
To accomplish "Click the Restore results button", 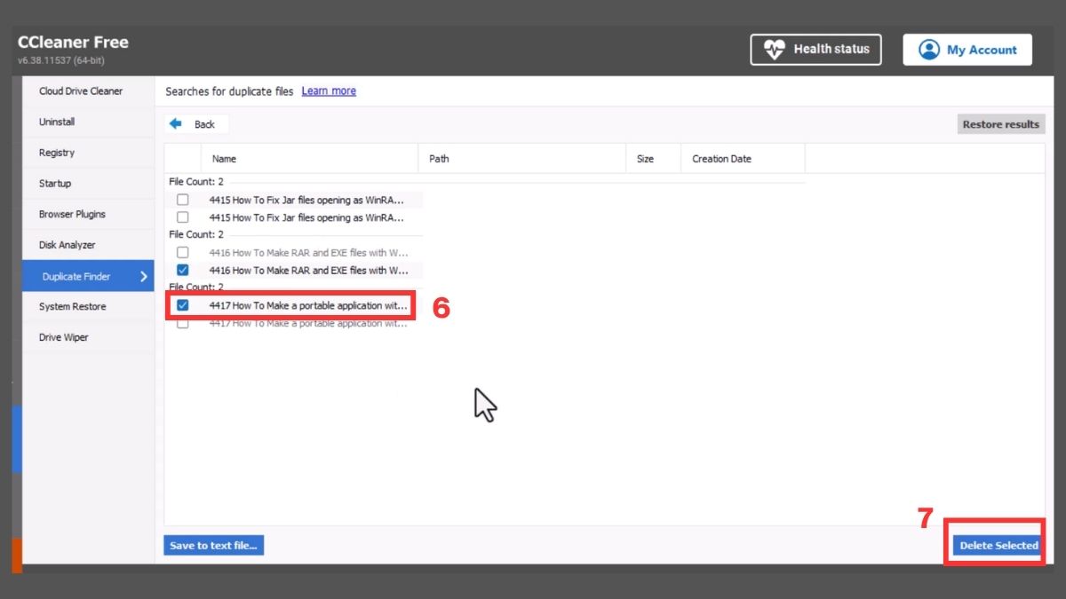I will pos(1000,124).
